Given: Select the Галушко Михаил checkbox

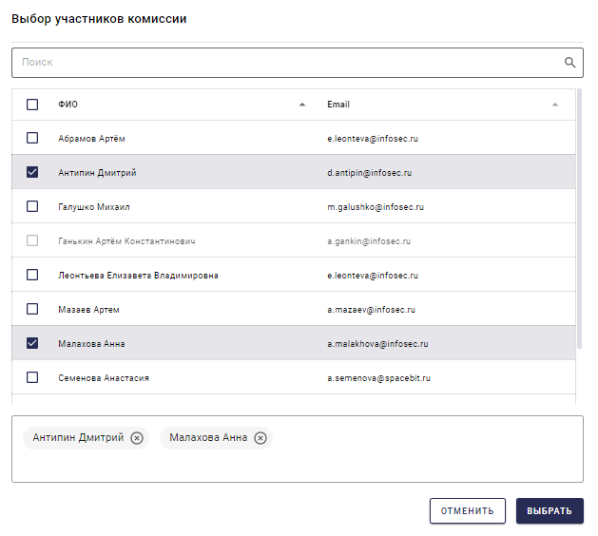Looking at the screenshot, I should tap(32, 206).
